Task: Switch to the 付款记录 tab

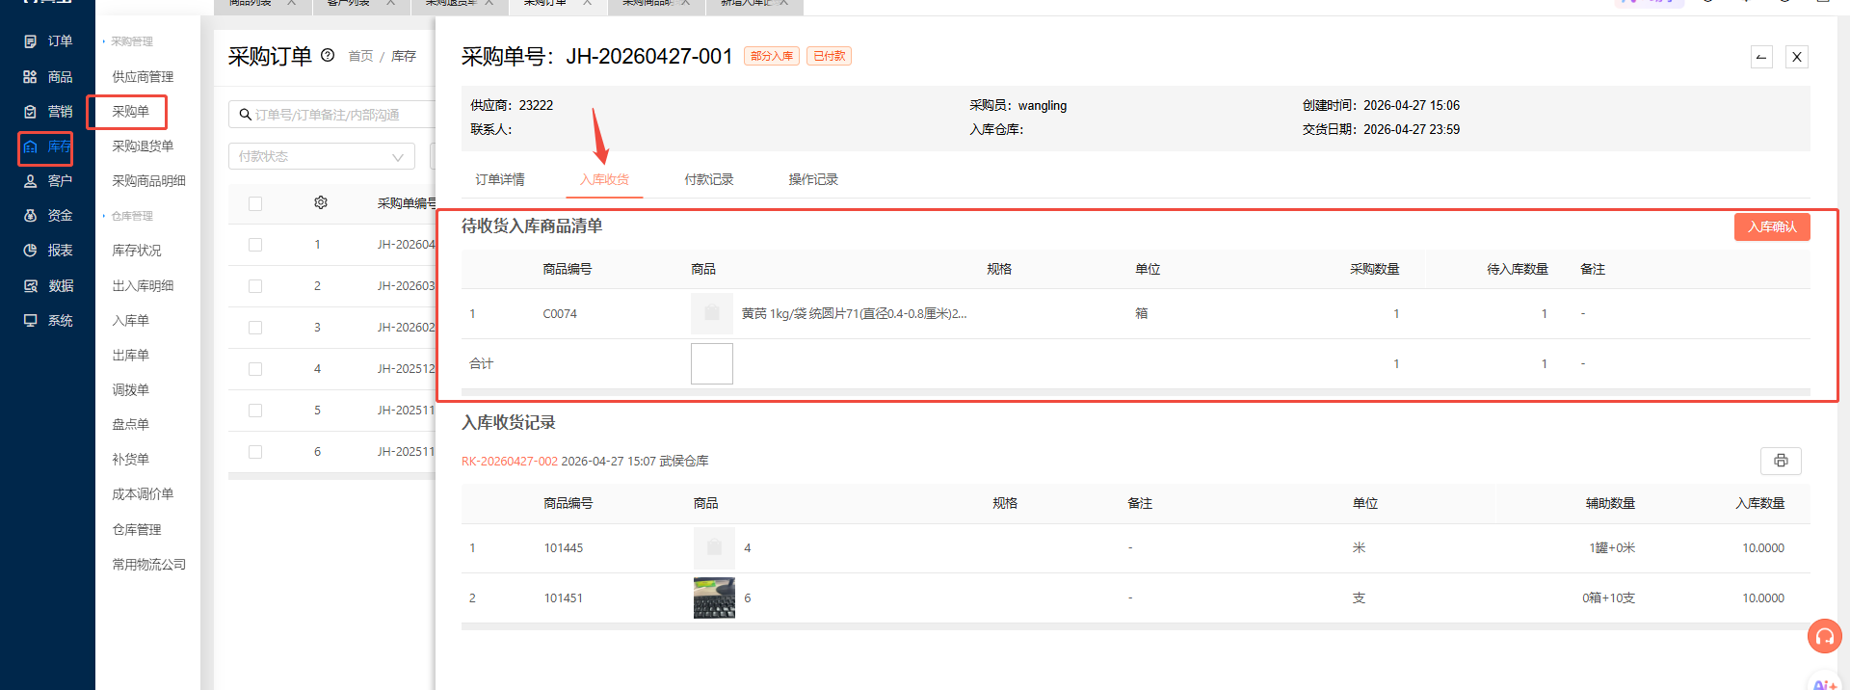Action: click(709, 179)
